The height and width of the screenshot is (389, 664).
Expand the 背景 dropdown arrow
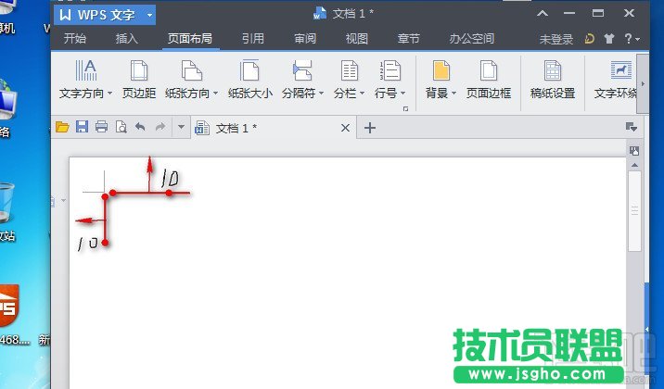coord(453,93)
